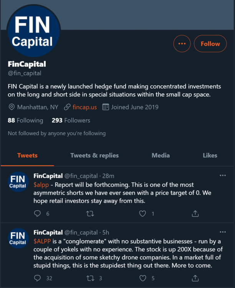Image resolution: width=235 pixels, height=288 pixels.
Task: Like the $ALPP conglomerate tweet
Action: (142, 278)
